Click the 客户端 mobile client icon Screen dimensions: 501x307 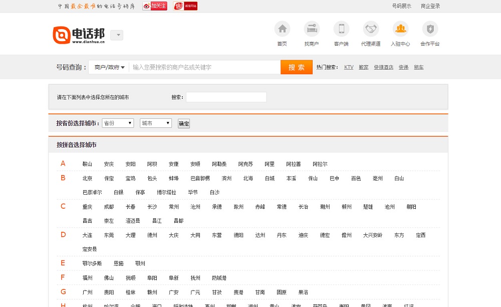tap(341, 29)
